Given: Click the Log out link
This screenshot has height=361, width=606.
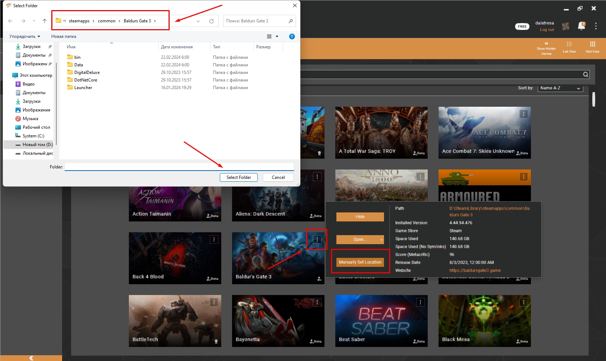Looking at the screenshot, I should (x=547, y=30).
